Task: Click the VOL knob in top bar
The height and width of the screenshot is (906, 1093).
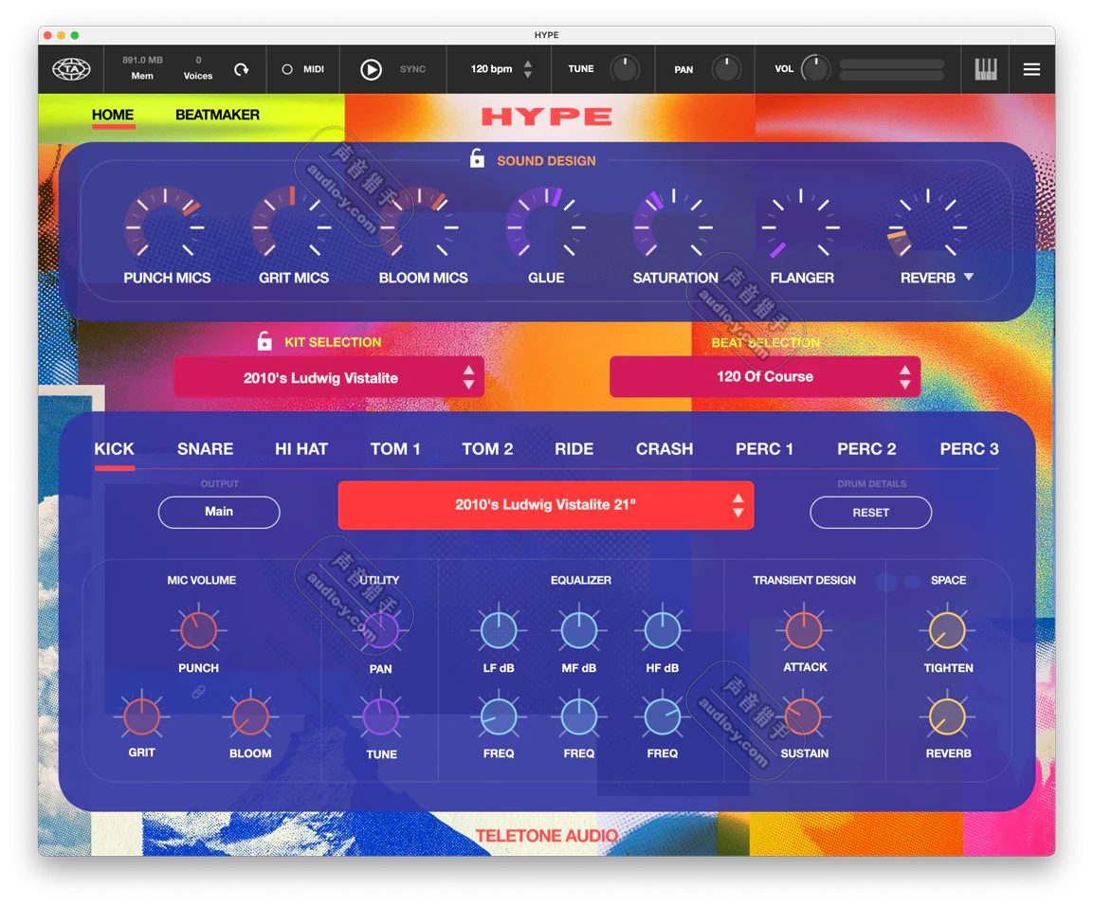Action: pyautogui.click(x=815, y=69)
